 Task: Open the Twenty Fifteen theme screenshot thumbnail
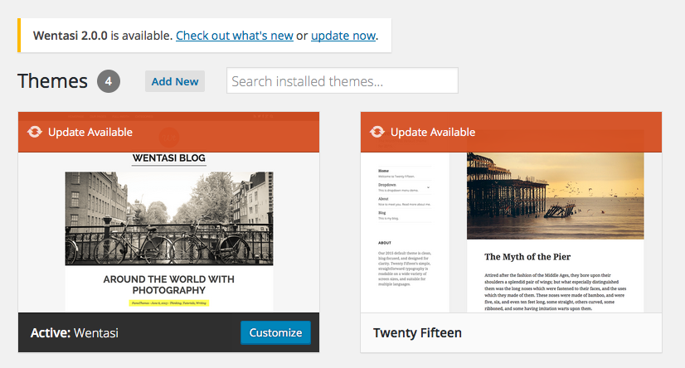tap(511, 212)
